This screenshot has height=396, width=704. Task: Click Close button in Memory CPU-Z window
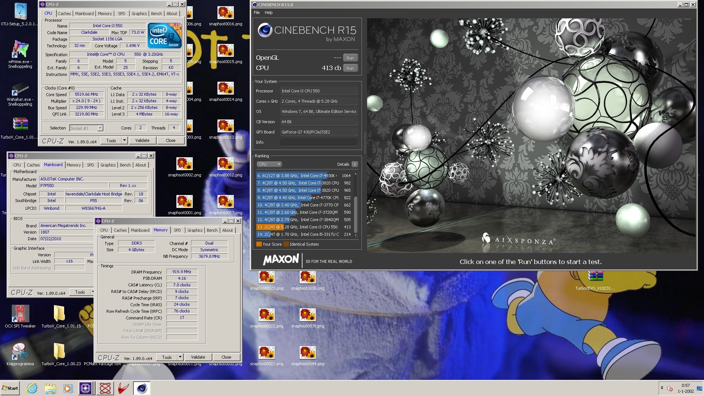226,357
